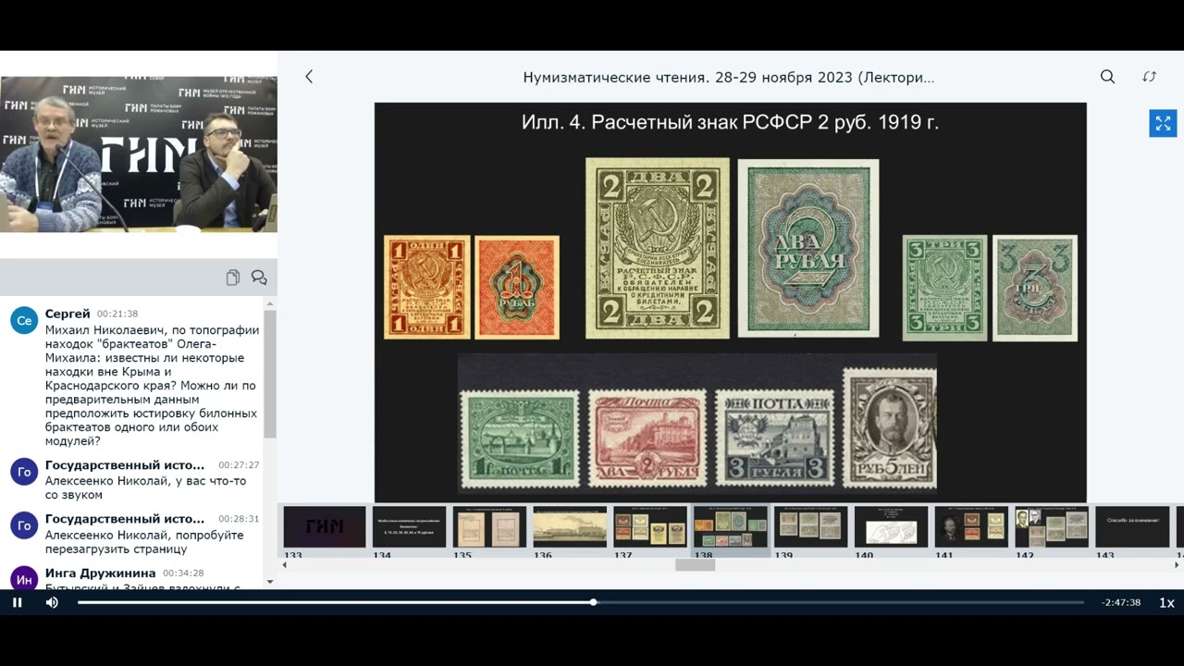
Task: Pause the video playback
Action: tap(17, 602)
